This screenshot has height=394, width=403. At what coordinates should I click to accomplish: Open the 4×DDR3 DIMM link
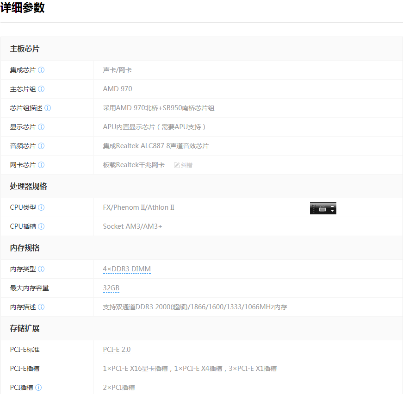(x=127, y=269)
